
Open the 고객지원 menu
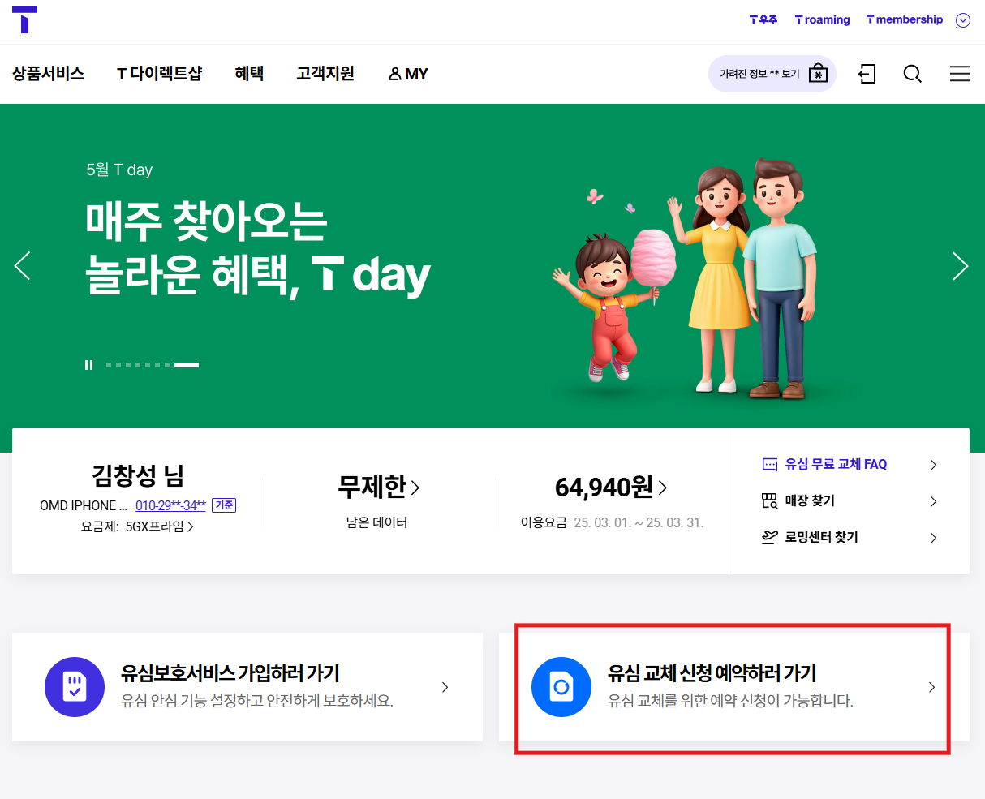click(x=325, y=74)
